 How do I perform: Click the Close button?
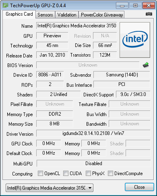139,187
